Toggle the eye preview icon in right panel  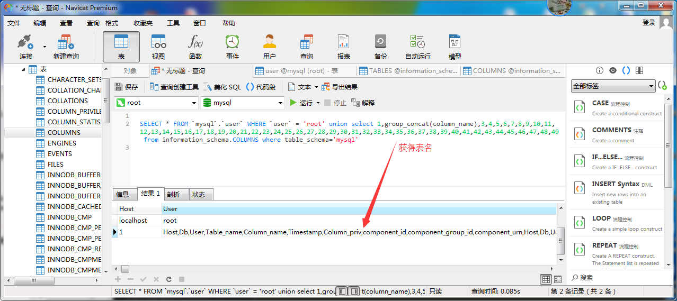613,70
